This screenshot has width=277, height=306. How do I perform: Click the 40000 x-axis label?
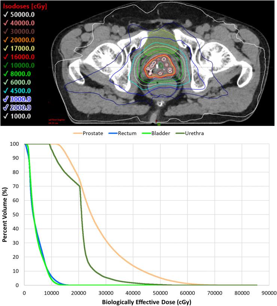133,293
